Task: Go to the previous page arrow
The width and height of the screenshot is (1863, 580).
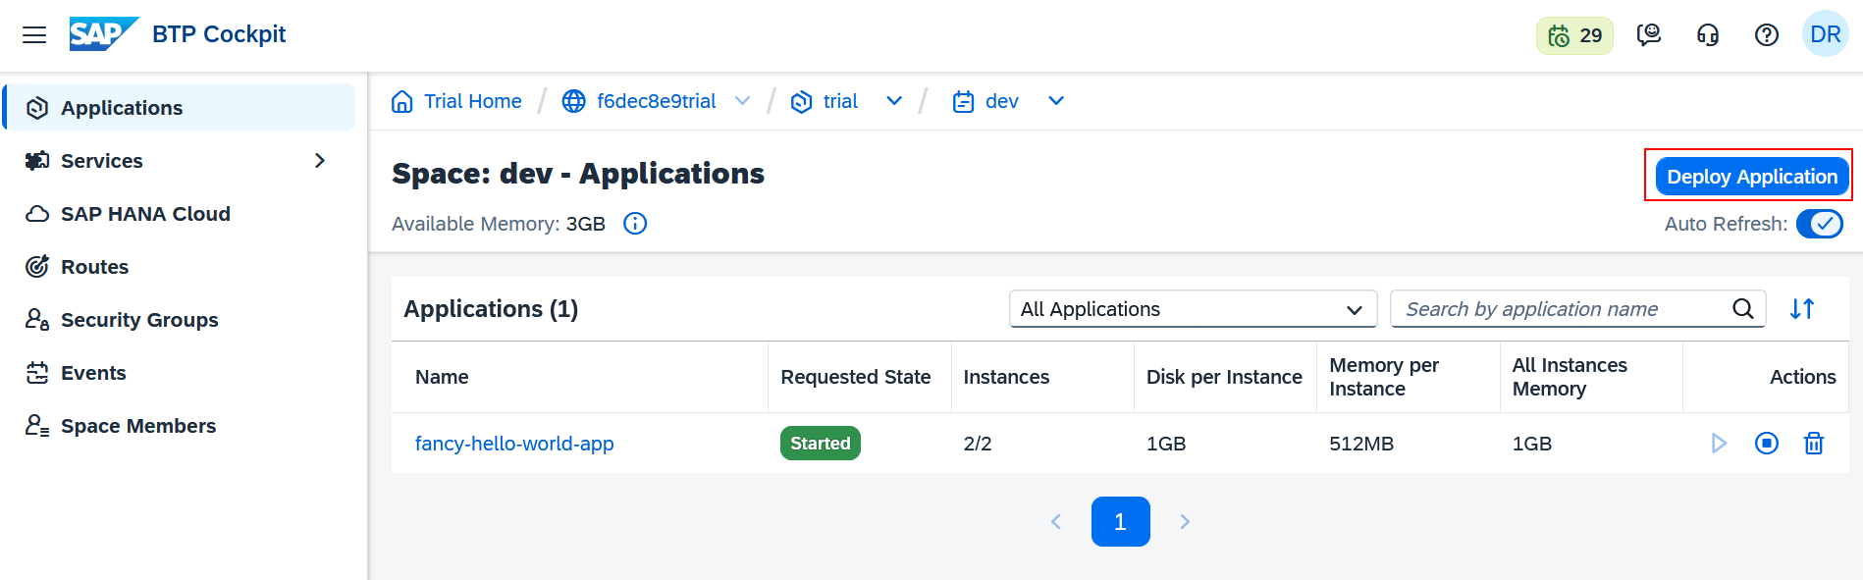Action: pos(1056,521)
